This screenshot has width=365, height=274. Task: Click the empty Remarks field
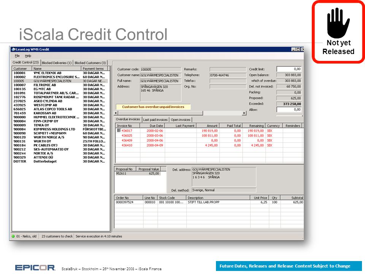point(228,69)
